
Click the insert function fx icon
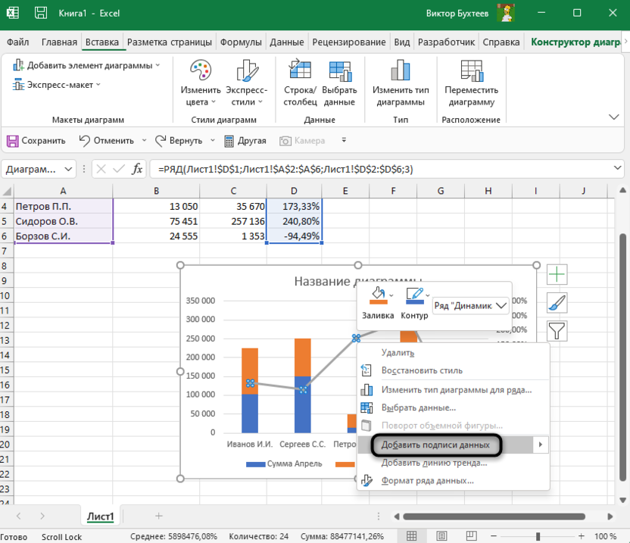137,169
